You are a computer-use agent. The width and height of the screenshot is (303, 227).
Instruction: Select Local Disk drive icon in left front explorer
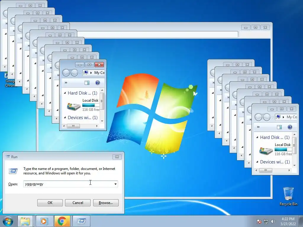pyautogui.click(x=74, y=106)
